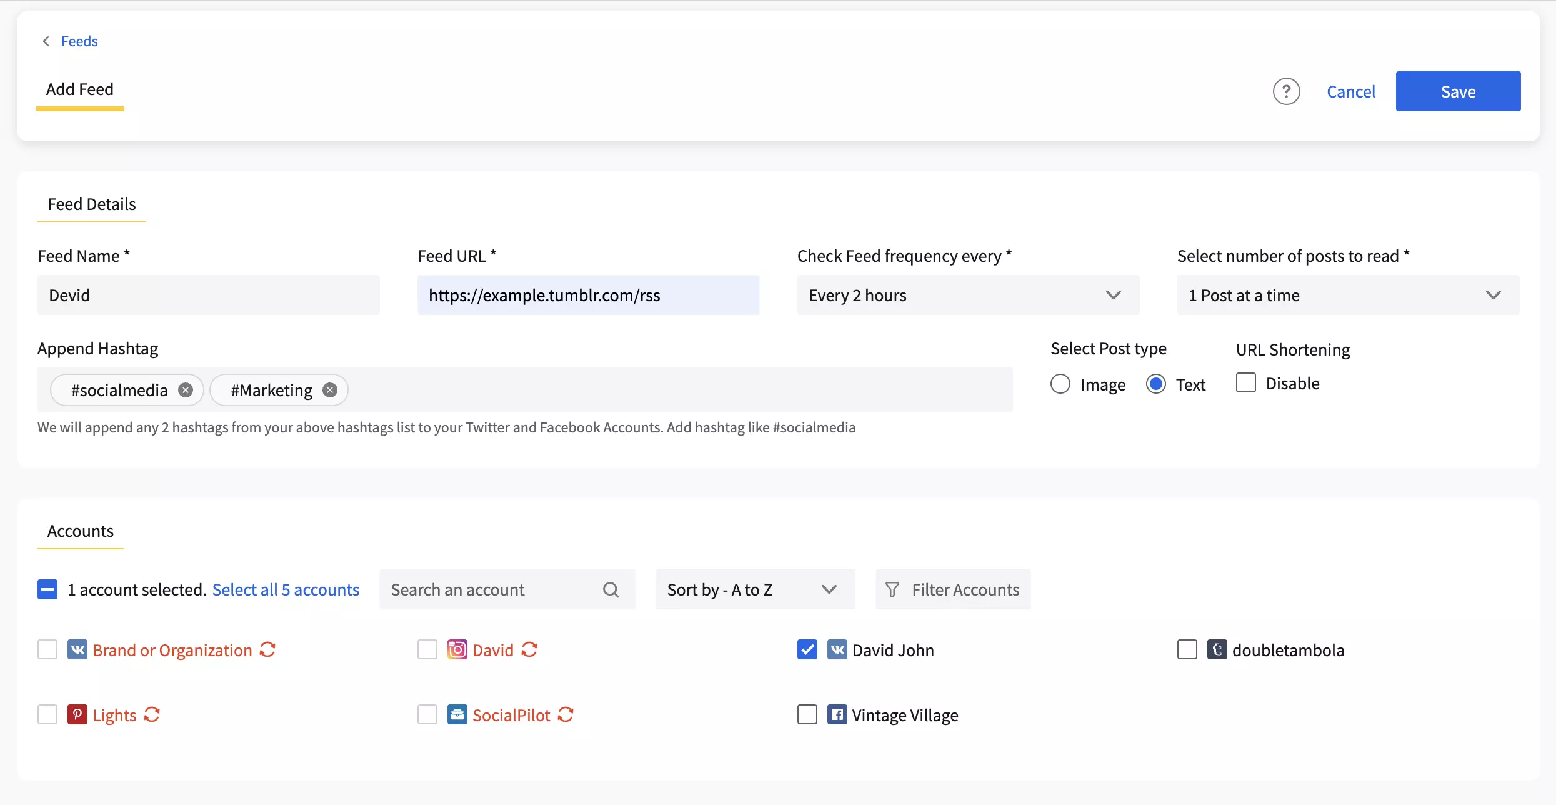Screen dimensions: 1556x805
Task: Click the refresh icon next to Lights
Action: coord(152,714)
